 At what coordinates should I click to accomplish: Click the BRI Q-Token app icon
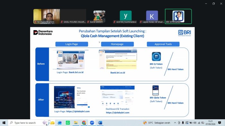(x=156, y=57)
